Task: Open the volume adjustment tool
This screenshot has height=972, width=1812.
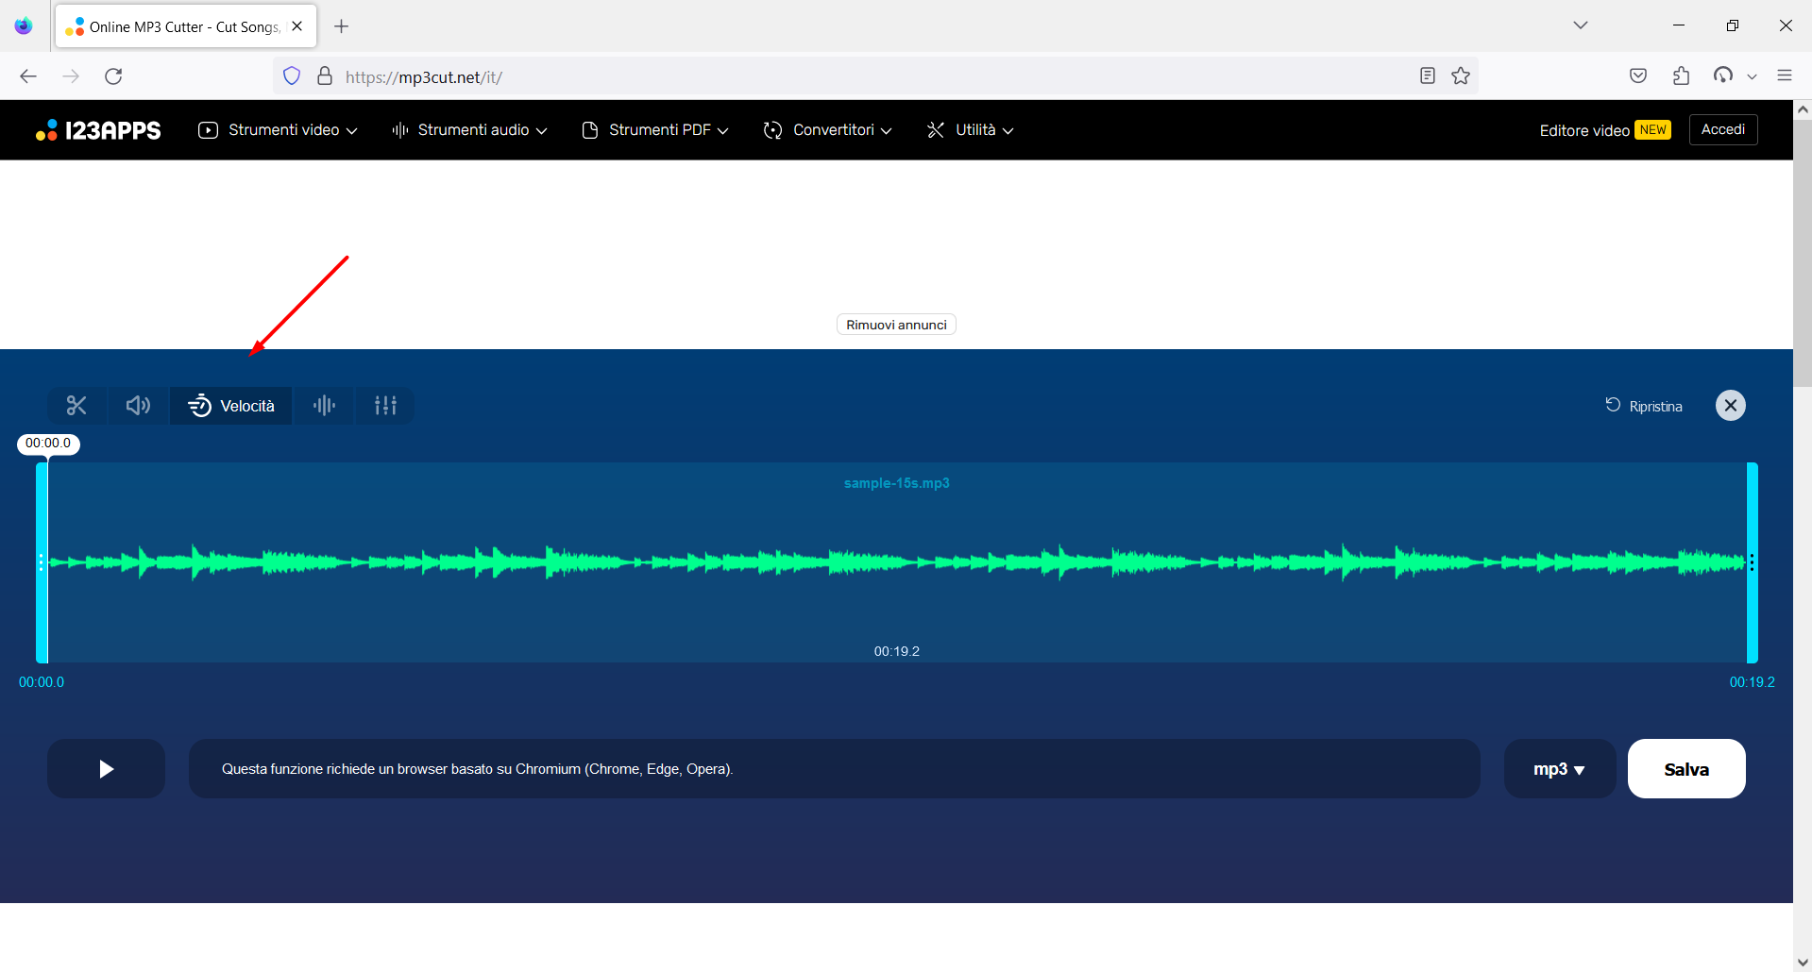Action: coord(138,405)
